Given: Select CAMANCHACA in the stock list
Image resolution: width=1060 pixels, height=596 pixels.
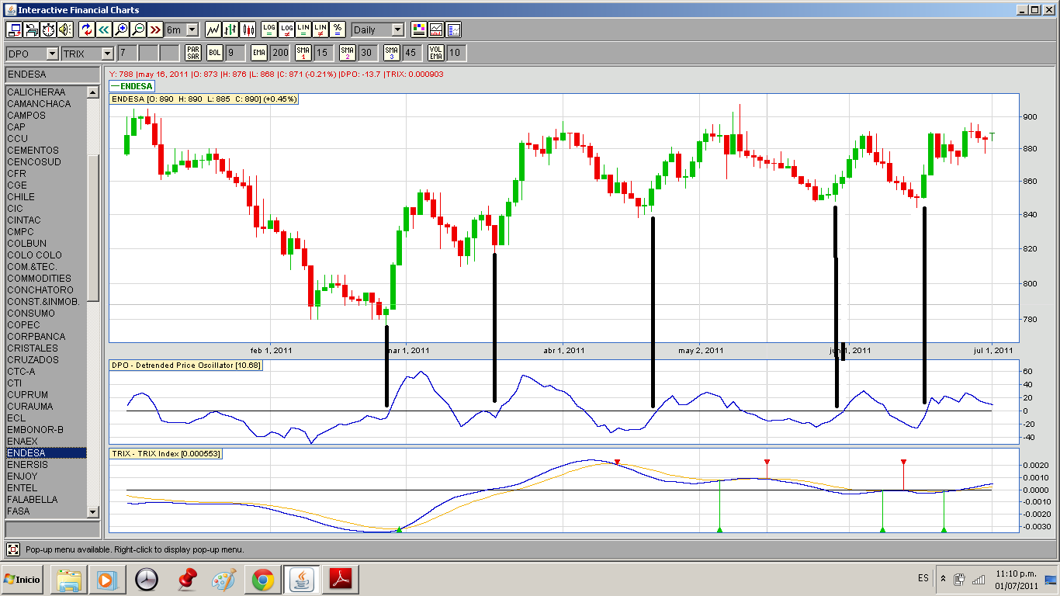Looking at the screenshot, I should click(46, 104).
